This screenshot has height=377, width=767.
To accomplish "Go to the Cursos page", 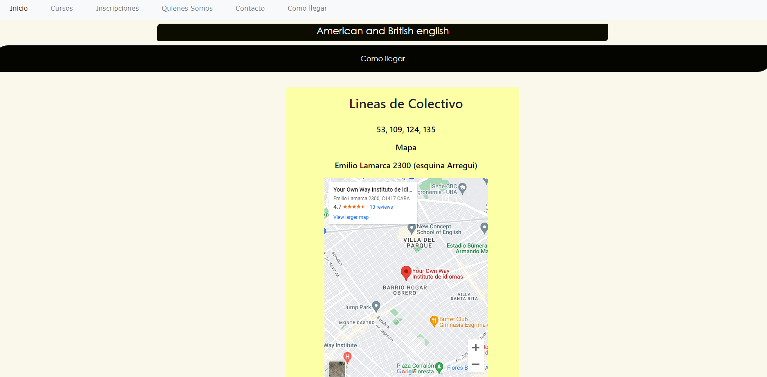I will (62, 8).
